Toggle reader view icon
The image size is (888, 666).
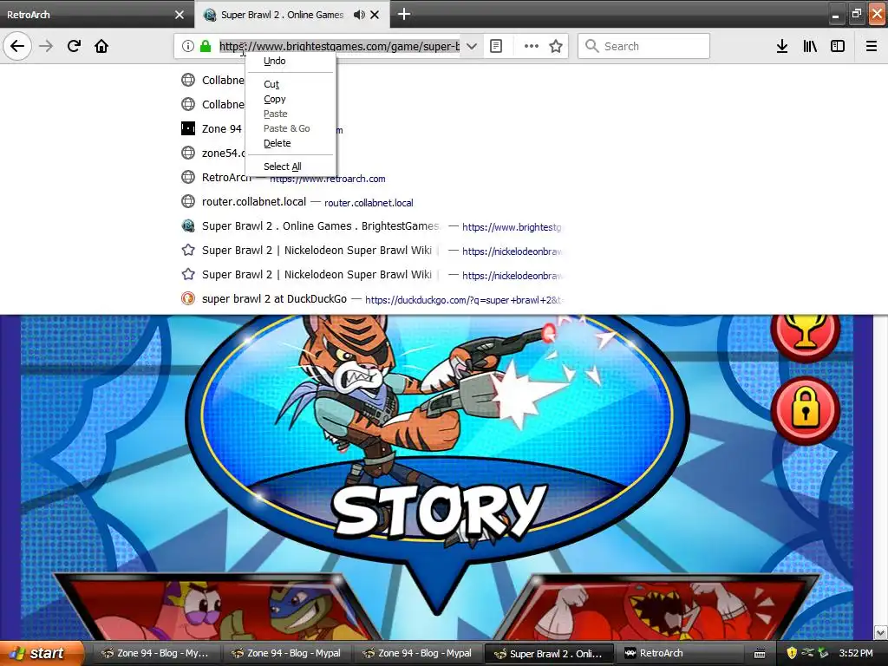pyautogui.click(x=496, y=46)
